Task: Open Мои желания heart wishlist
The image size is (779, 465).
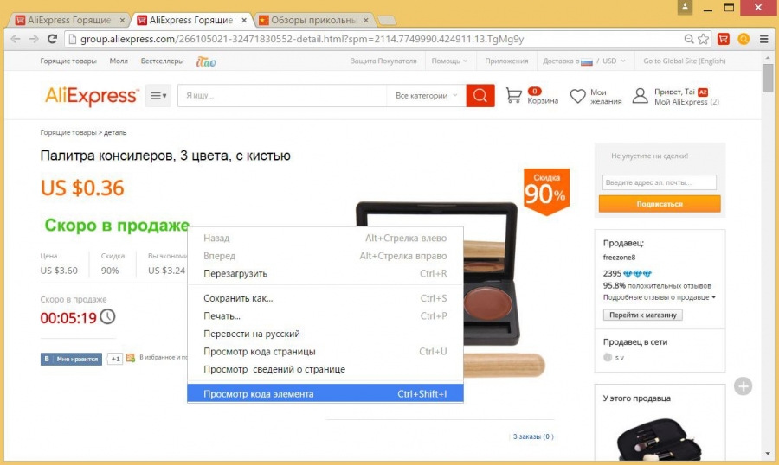Action: click(578, 96)
